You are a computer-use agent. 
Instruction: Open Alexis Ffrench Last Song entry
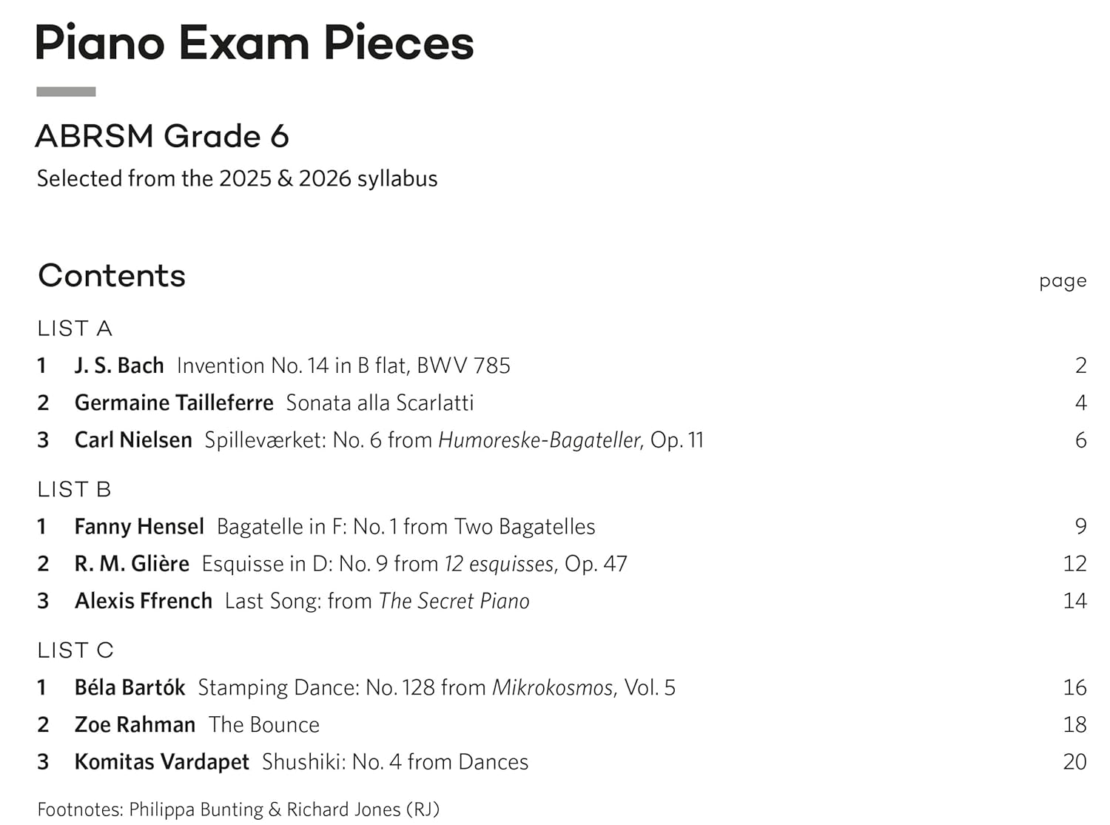562,601
